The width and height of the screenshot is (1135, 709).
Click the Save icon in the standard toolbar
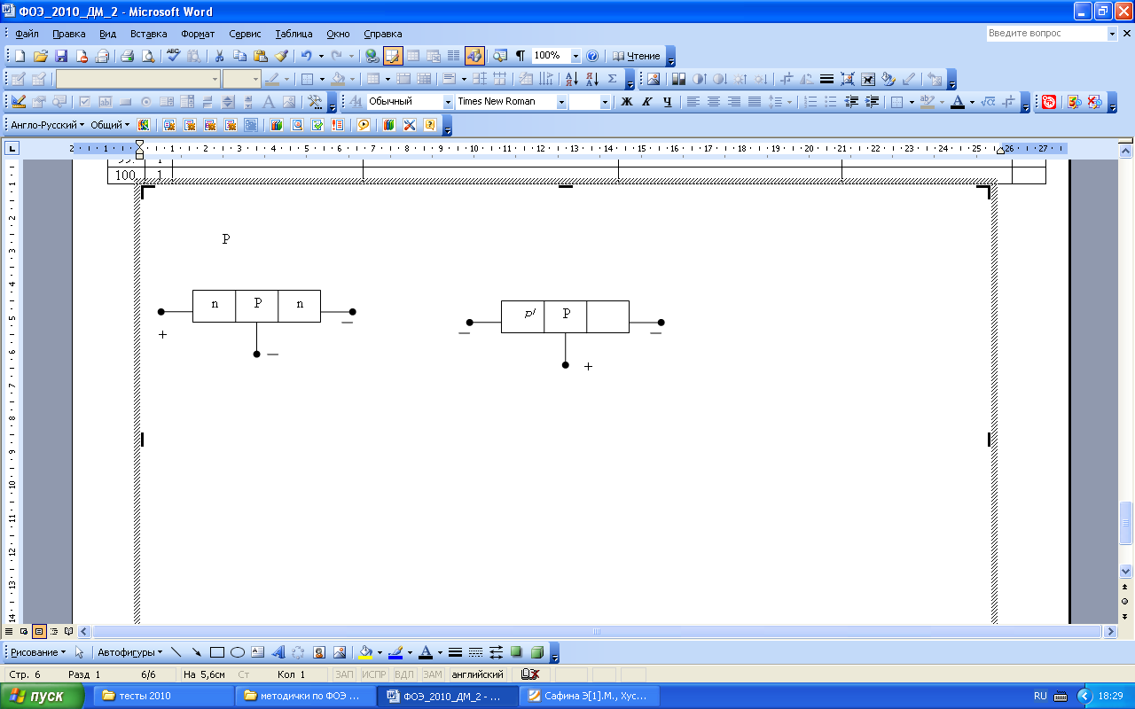(61, 56)
